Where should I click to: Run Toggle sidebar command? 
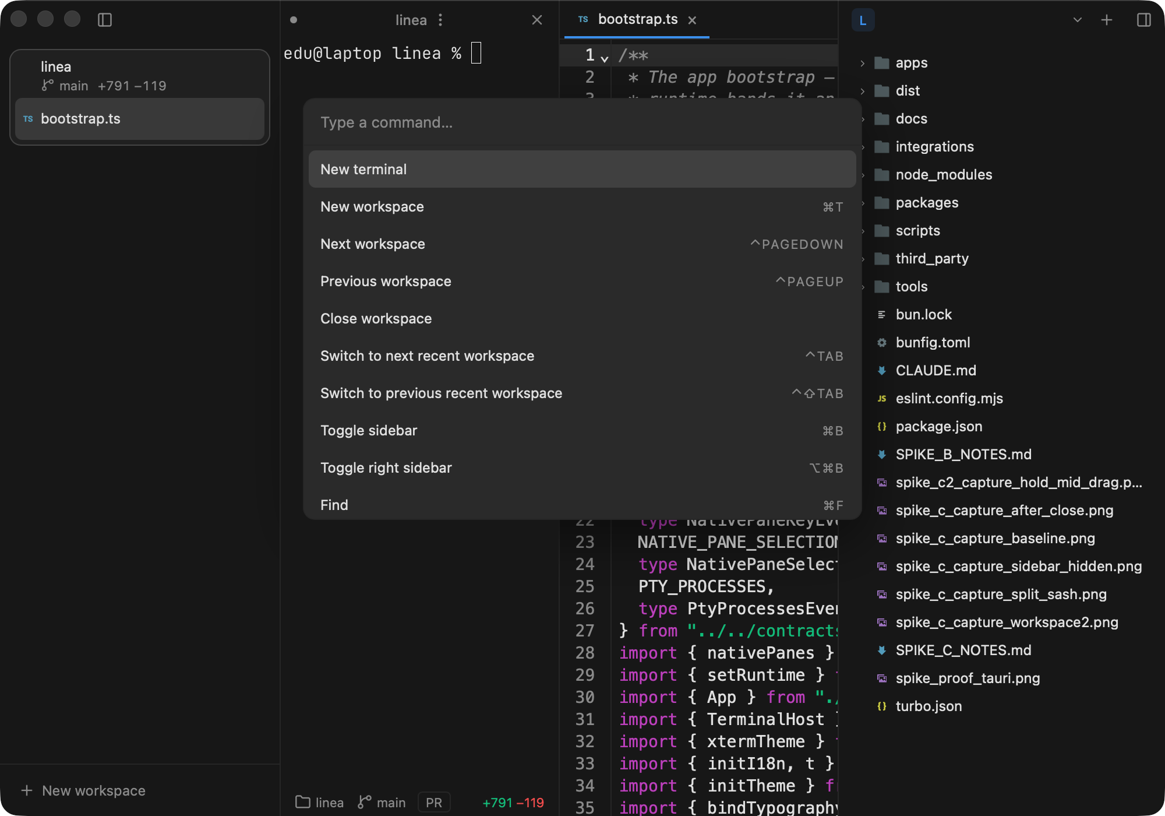tap(582, 431)
